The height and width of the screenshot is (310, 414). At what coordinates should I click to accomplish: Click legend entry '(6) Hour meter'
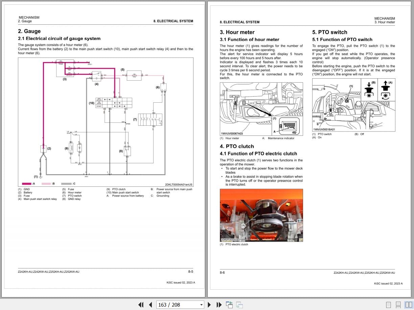tap(72, 193)
